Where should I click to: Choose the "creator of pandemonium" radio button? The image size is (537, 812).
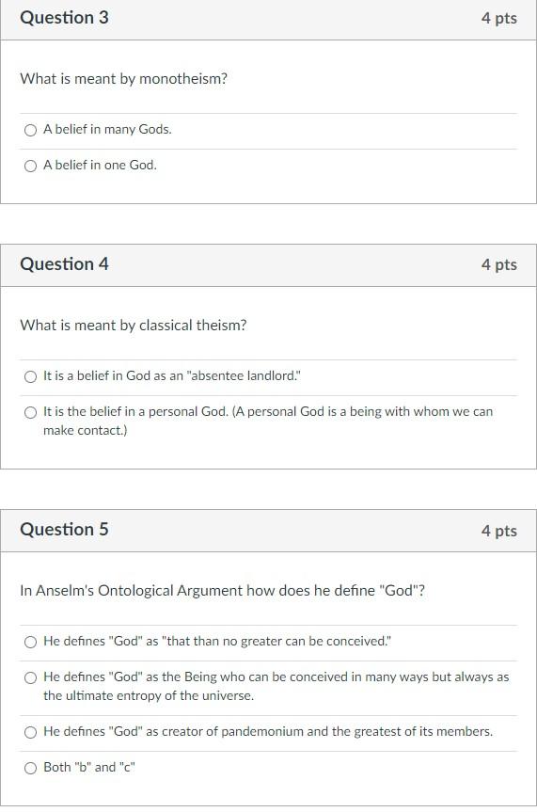30,732
